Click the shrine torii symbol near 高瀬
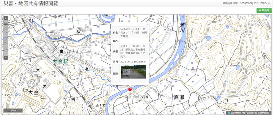This screenshot has width=273, height=115. point(226,100)
